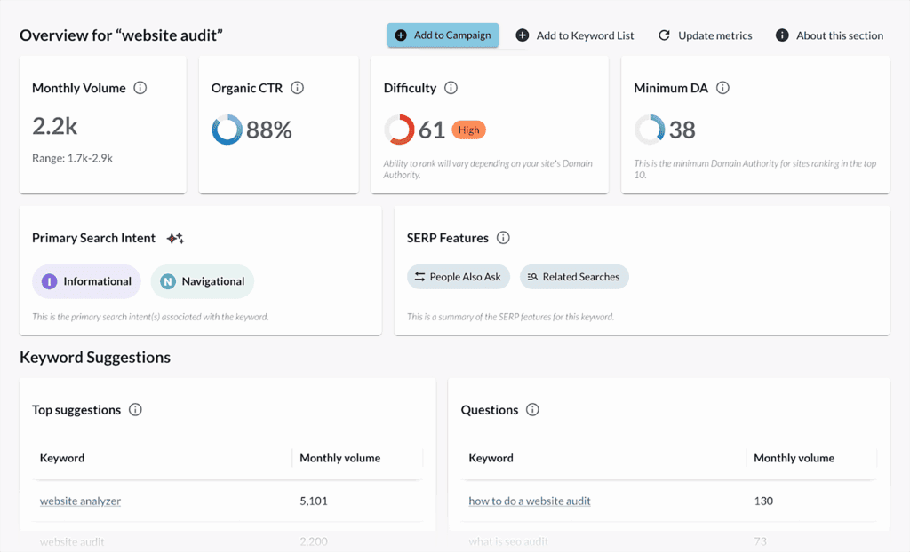Click Add to Keyword List

pyautogui.click(x=575, y=35)
